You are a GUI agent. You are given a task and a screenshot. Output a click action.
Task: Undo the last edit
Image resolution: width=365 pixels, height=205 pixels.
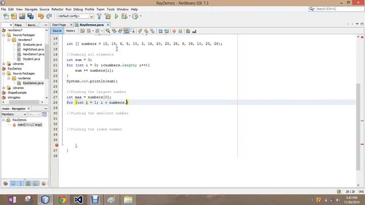41,17
